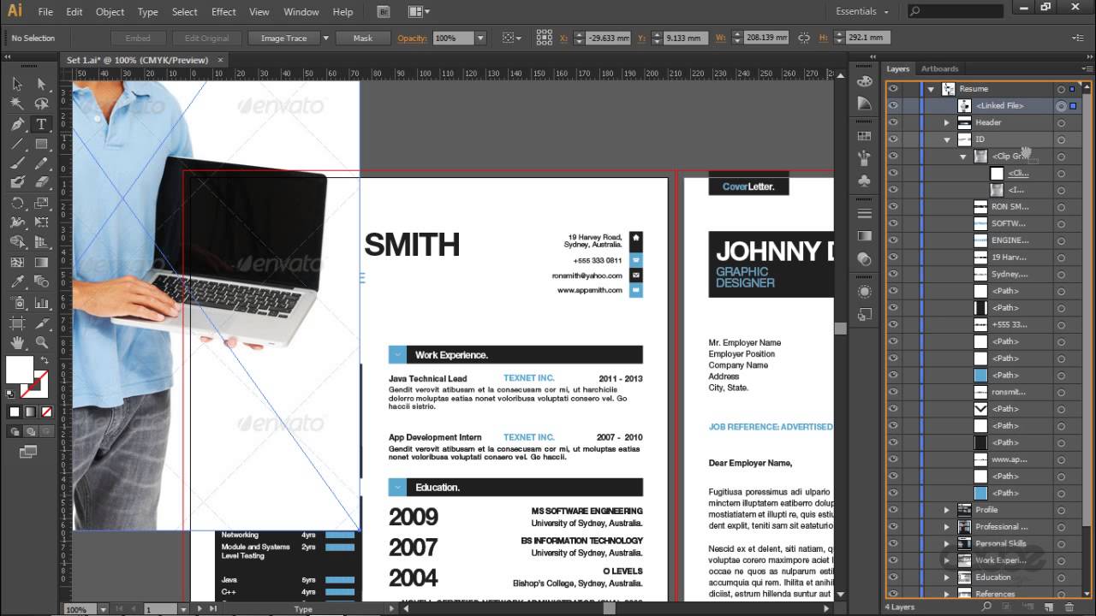This screenshot has width=1096, height=616.
Task: Open the Effect menu
Action: tap(223, 12)
